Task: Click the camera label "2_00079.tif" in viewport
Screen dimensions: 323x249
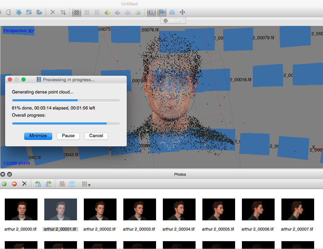Action: (263, 38)
